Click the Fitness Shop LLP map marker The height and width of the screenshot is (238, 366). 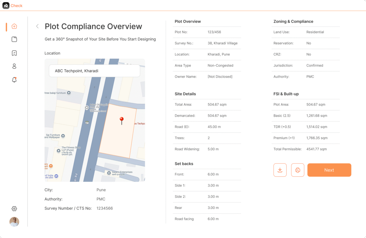[59, 151]
